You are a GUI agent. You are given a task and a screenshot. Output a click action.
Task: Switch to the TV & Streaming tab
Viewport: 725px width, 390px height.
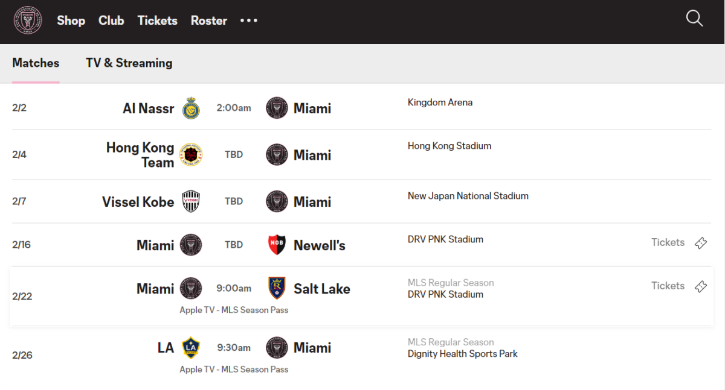129,63
